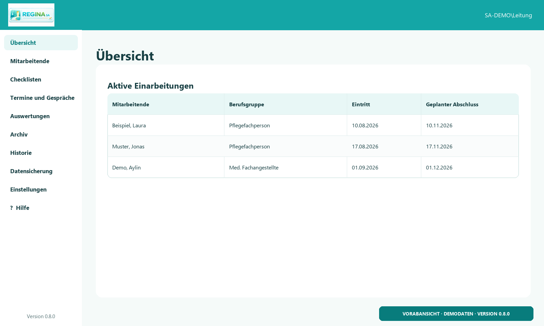Click Pflegefachperson in Jonas Muster's row
This screenshot has height=326, width=544.
(250, 146)
